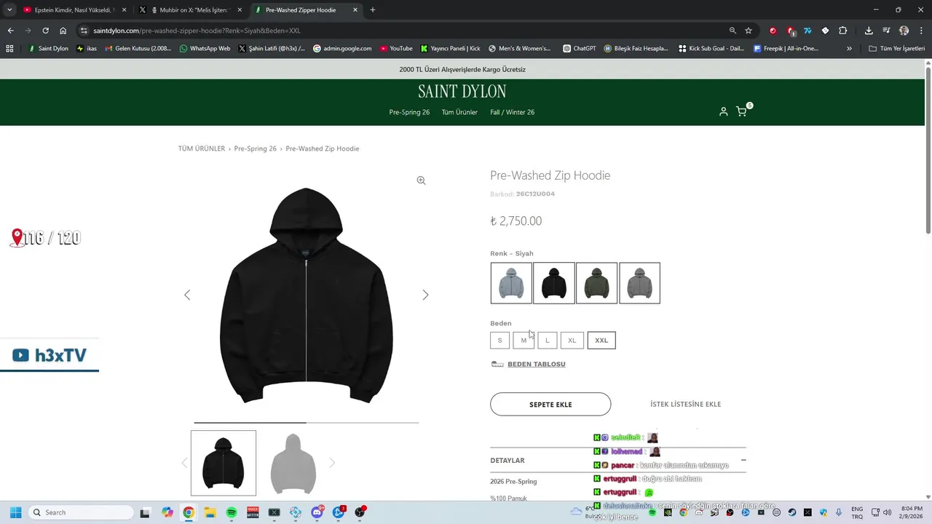The height and width of the screenshot is (524, 932).
Task: Click the site info icon in the address bar
Action: point(84,31)
